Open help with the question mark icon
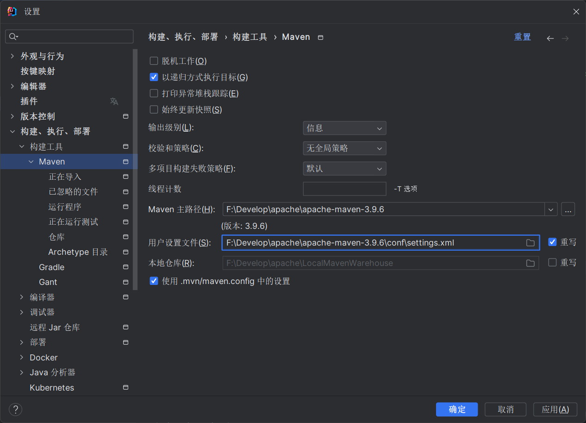The image size is (586, 423). click(x=16, y=410)
